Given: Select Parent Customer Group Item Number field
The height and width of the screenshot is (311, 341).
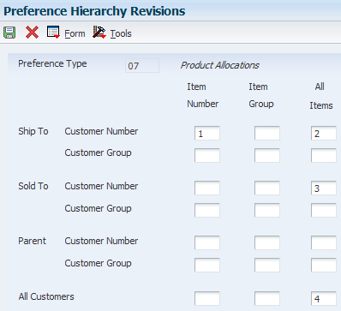Looking at the screenshot, I should pyautogui.click(x=207, y=265).
